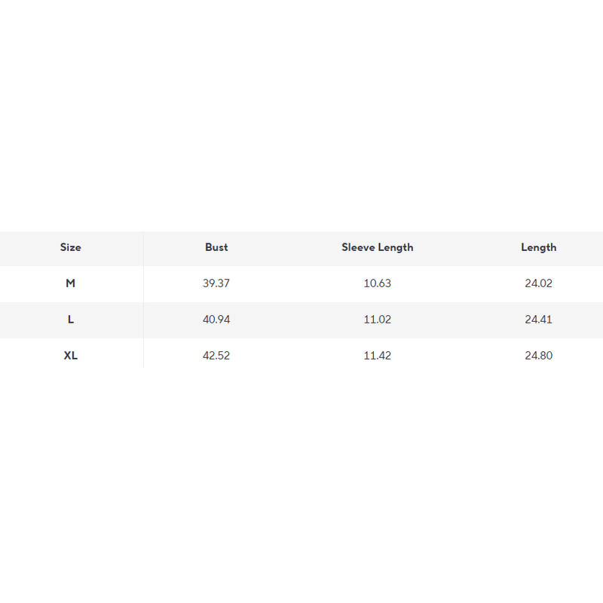This screenshot has height=603, width=603.
Task: Click the Sleeve Length column header
Action: (x=377, y=247)
